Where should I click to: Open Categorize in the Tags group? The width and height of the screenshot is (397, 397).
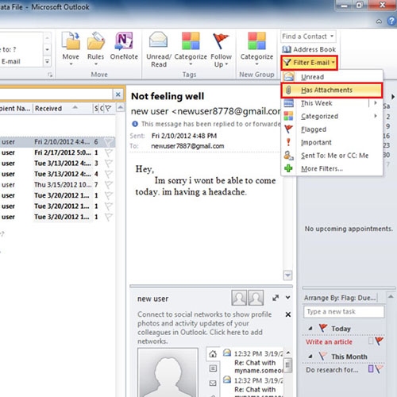[x=191, y=49]
